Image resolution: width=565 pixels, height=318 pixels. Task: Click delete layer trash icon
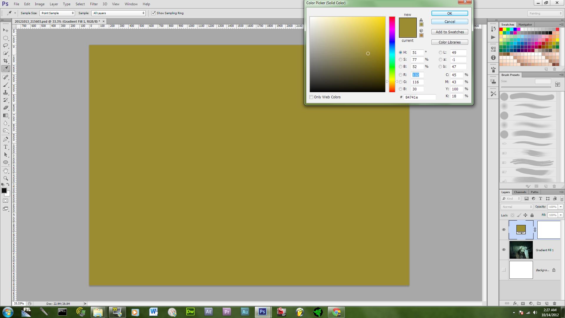pos(554,303)
